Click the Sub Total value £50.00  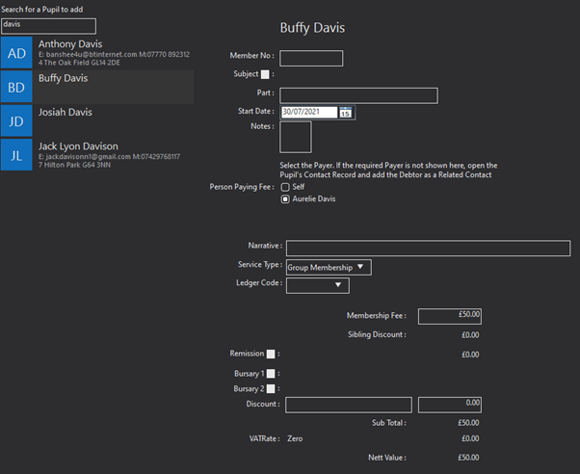[x=468, y=423]
